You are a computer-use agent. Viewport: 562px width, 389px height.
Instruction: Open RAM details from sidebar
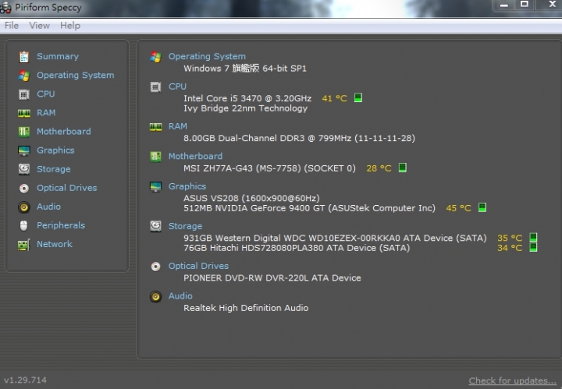[46, 113]
